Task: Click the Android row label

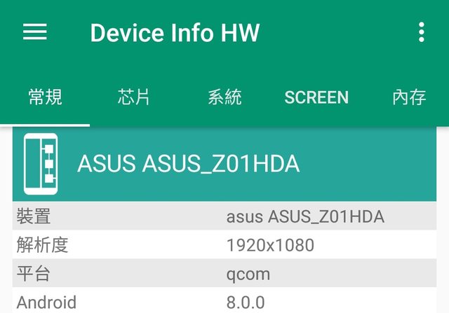Action: click(46, 302)
